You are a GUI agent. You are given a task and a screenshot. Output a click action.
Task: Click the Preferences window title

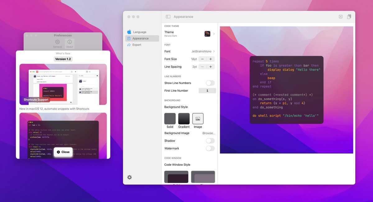click(x=63, y=35)
